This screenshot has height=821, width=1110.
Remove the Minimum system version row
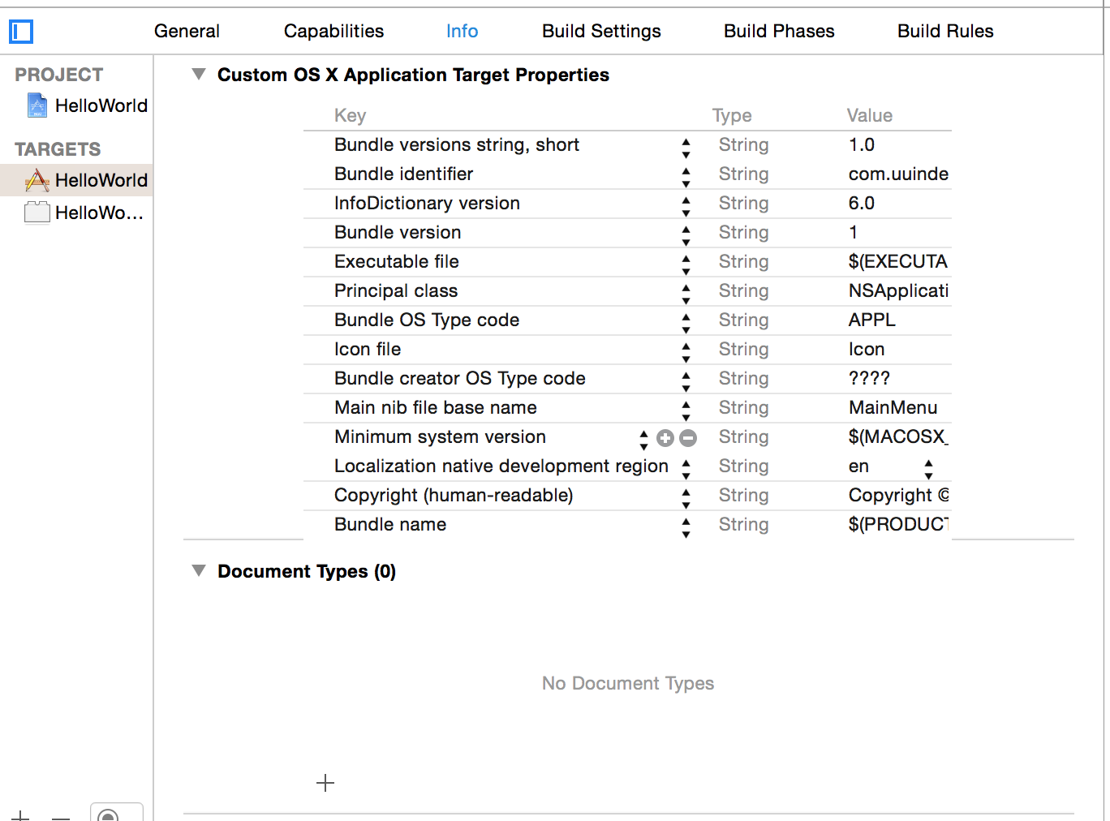688,438
